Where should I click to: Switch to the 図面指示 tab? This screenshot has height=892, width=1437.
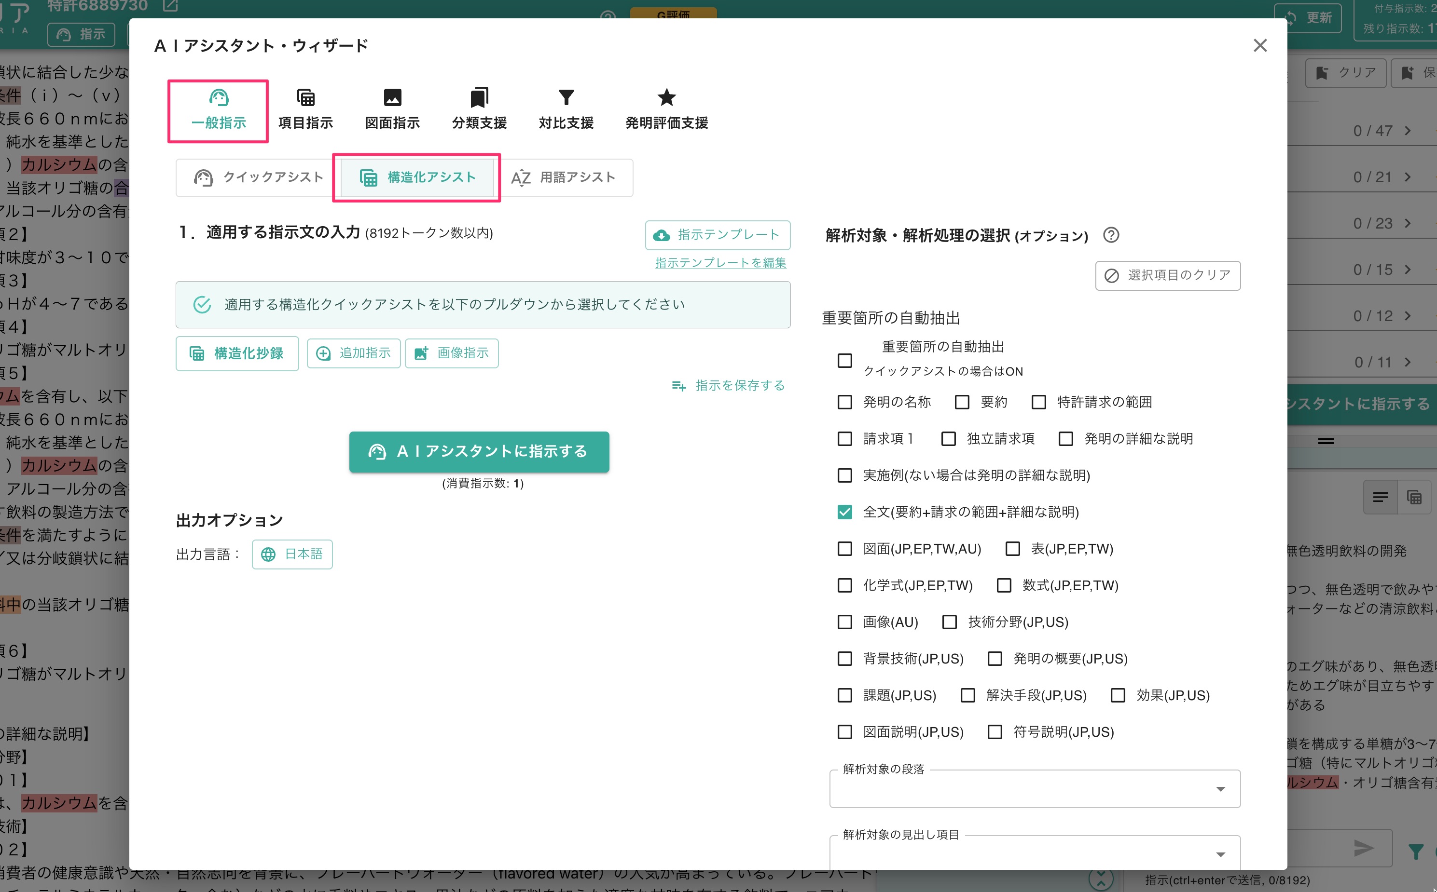click(x=392, y=110)
